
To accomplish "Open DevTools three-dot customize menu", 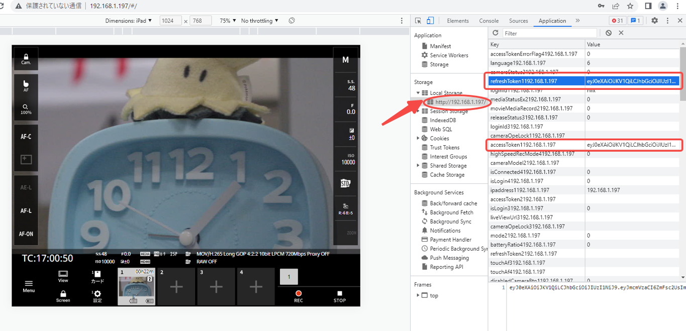I will click(x=667, y=21).
